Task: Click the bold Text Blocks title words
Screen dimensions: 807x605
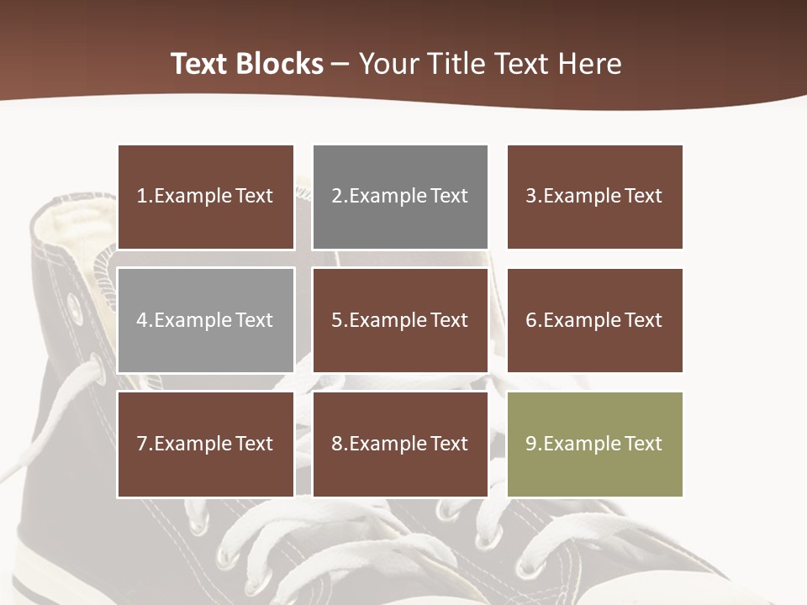Action: pos(247,64)
